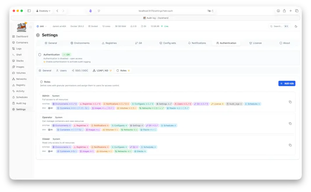The image size is (311, 192).
Task: Open the Osobisty profile dropdown
Action: 43,11
